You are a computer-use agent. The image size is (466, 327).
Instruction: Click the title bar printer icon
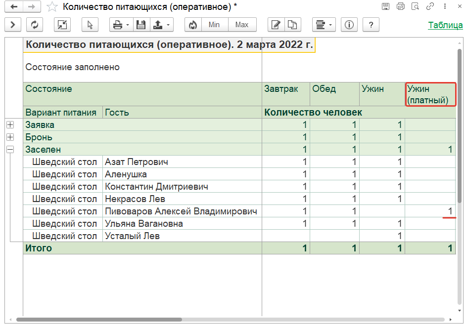400,6
